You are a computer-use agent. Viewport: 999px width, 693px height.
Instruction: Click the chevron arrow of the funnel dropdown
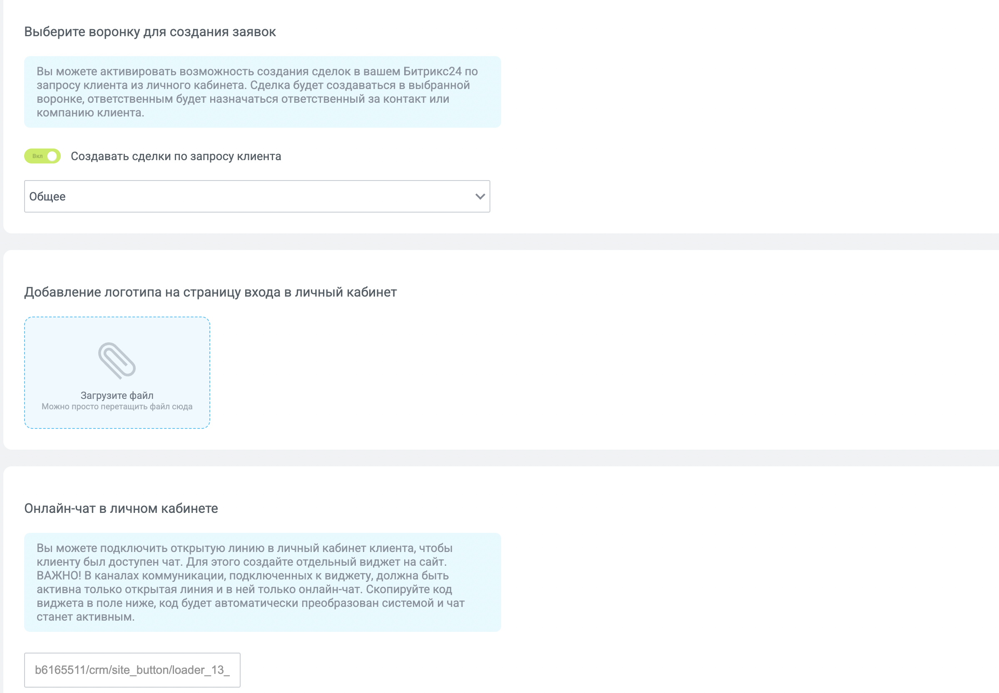(480, 196)
